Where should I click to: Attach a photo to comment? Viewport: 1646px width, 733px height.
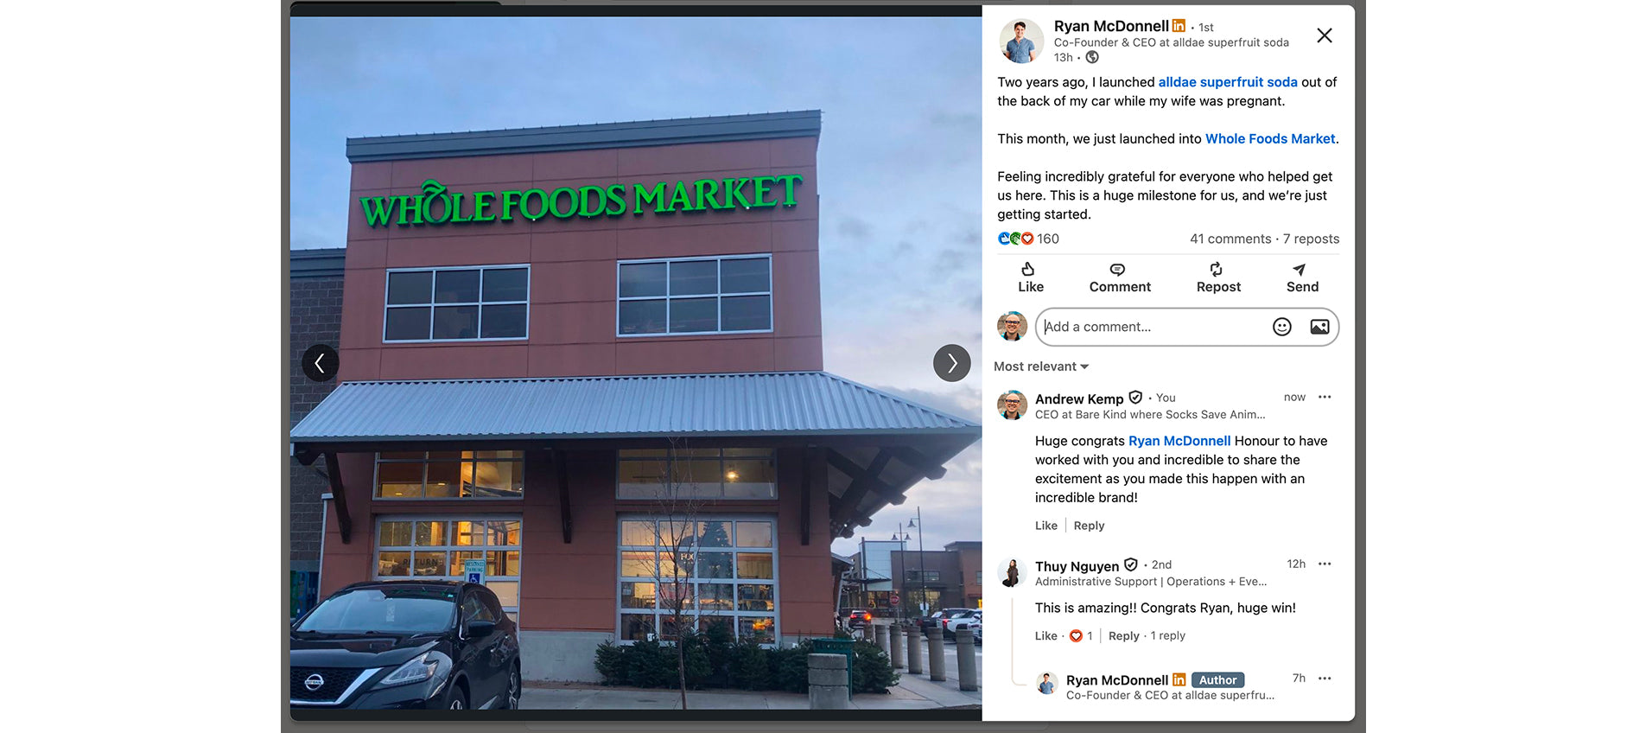pos(1319,327)
